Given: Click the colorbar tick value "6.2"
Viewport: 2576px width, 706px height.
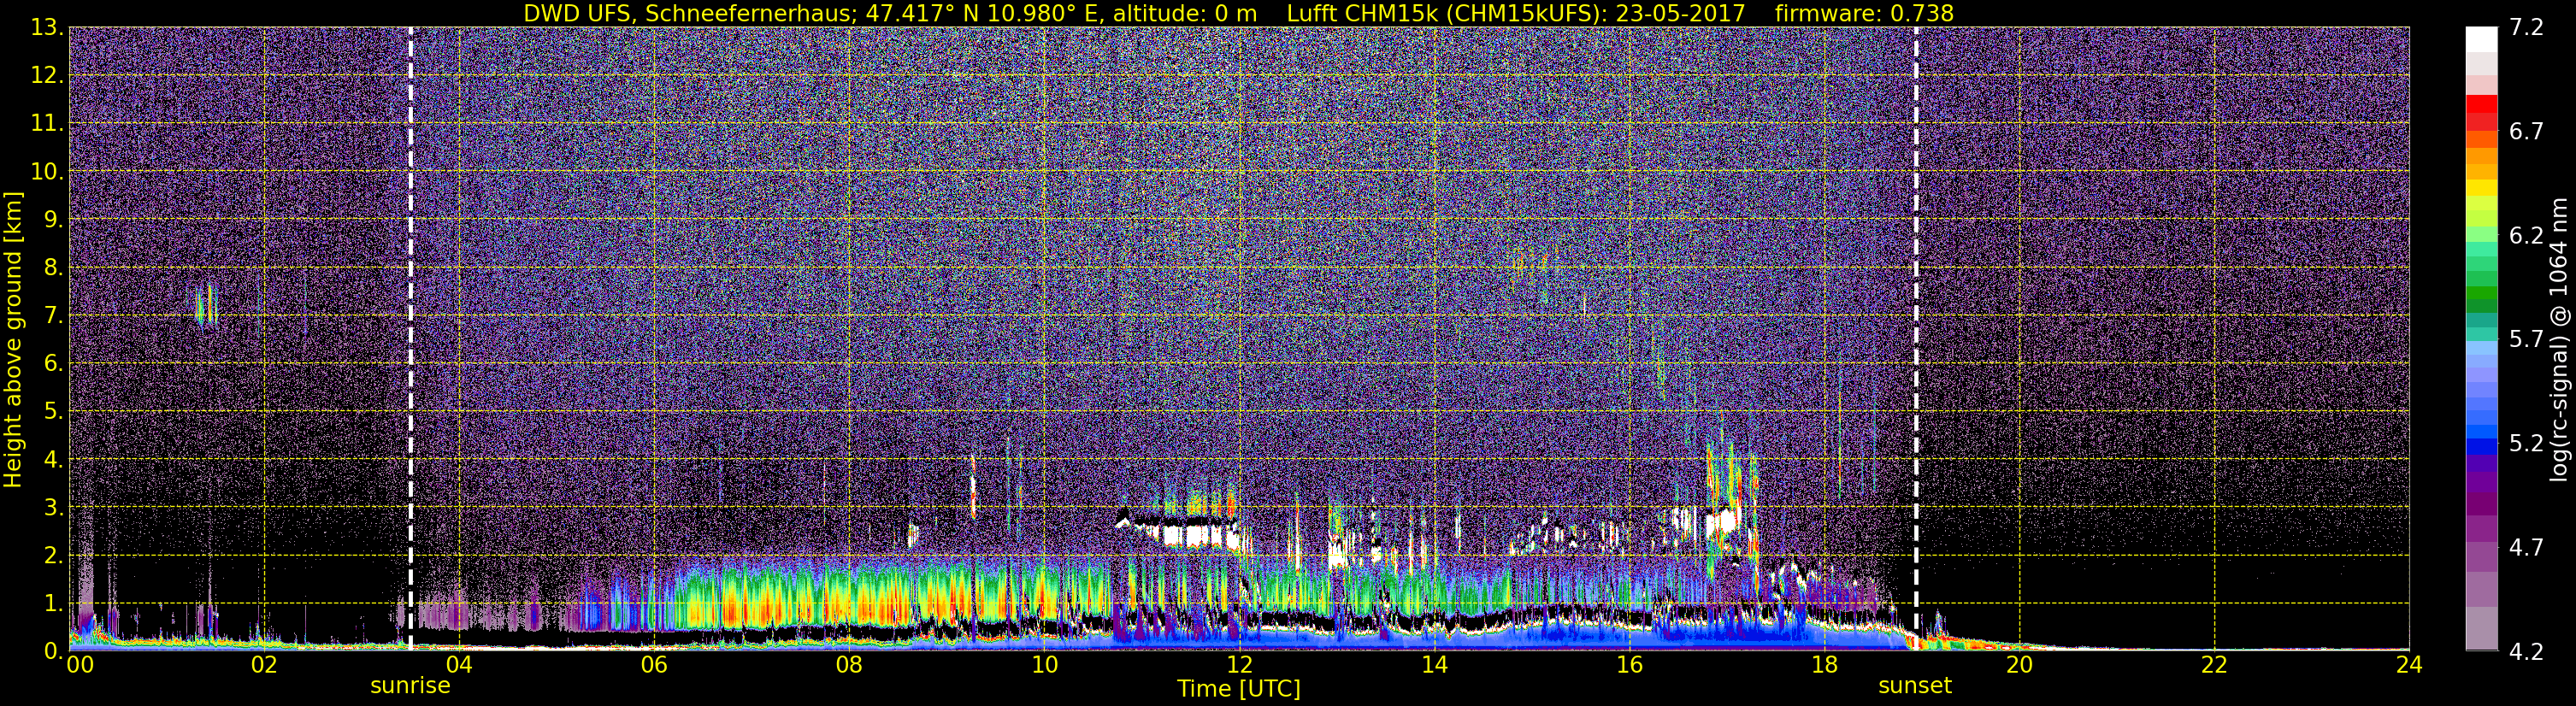Looking at the screenshot, I should pos(2526,236).
